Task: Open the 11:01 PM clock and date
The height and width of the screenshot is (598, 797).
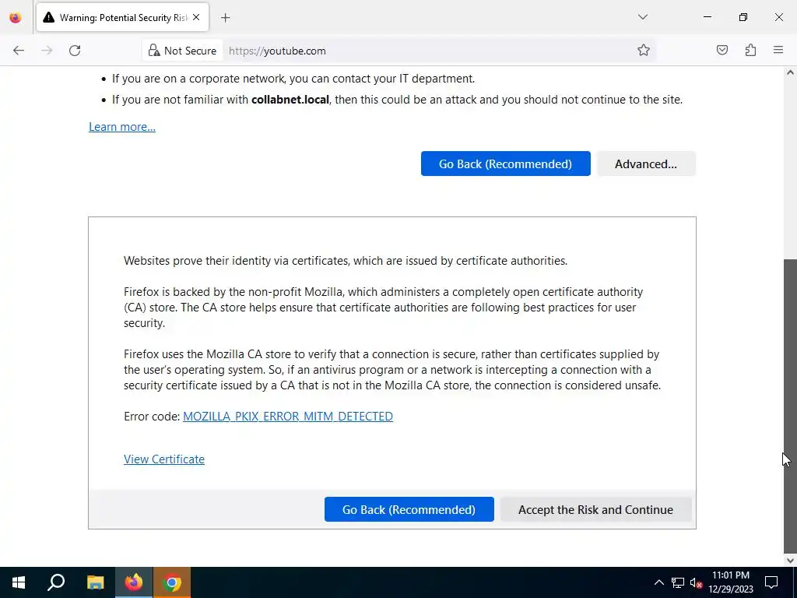Action: tap(730, 582)
